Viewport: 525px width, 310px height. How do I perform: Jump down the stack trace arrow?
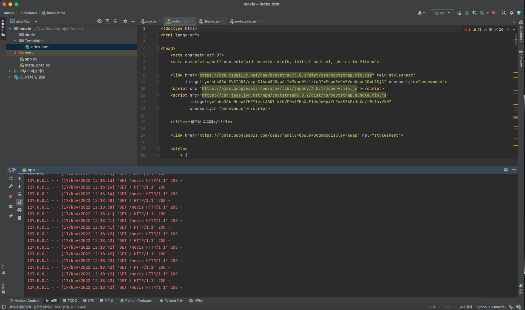coord(19,186)
